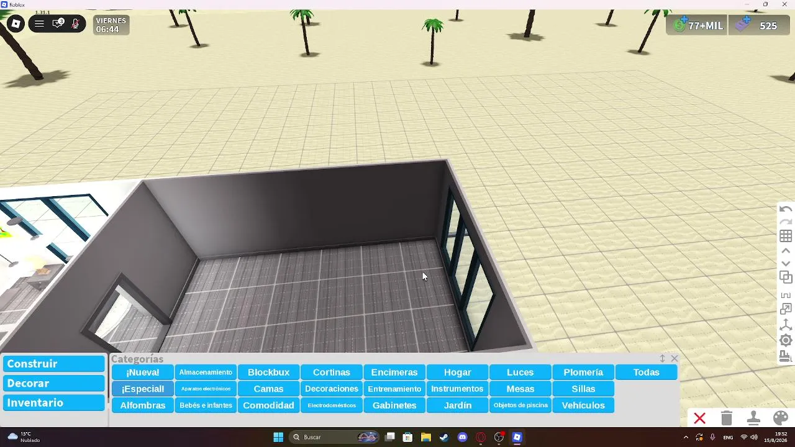Choose the Camas category
Image resolution: width=795 pixels, height=447 pixels.
[x=268, y=389]
